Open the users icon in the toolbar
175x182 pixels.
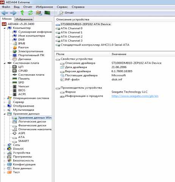(x=39, y=13)
